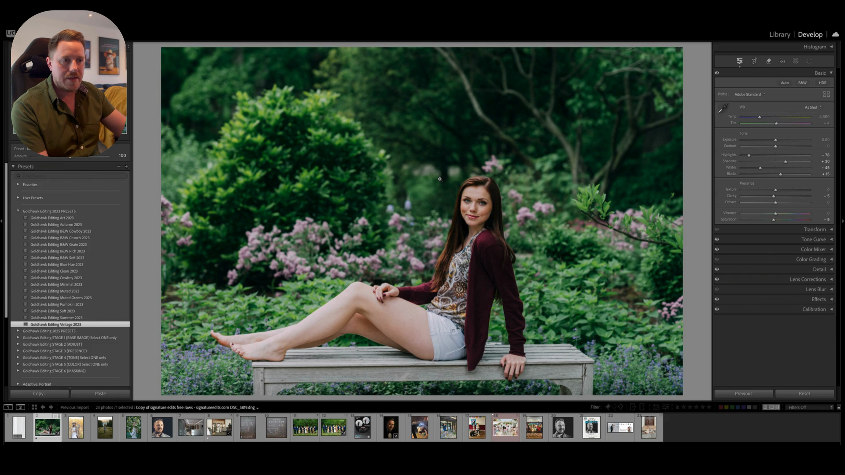Open the profile browser grid icon

pos(826,94)
